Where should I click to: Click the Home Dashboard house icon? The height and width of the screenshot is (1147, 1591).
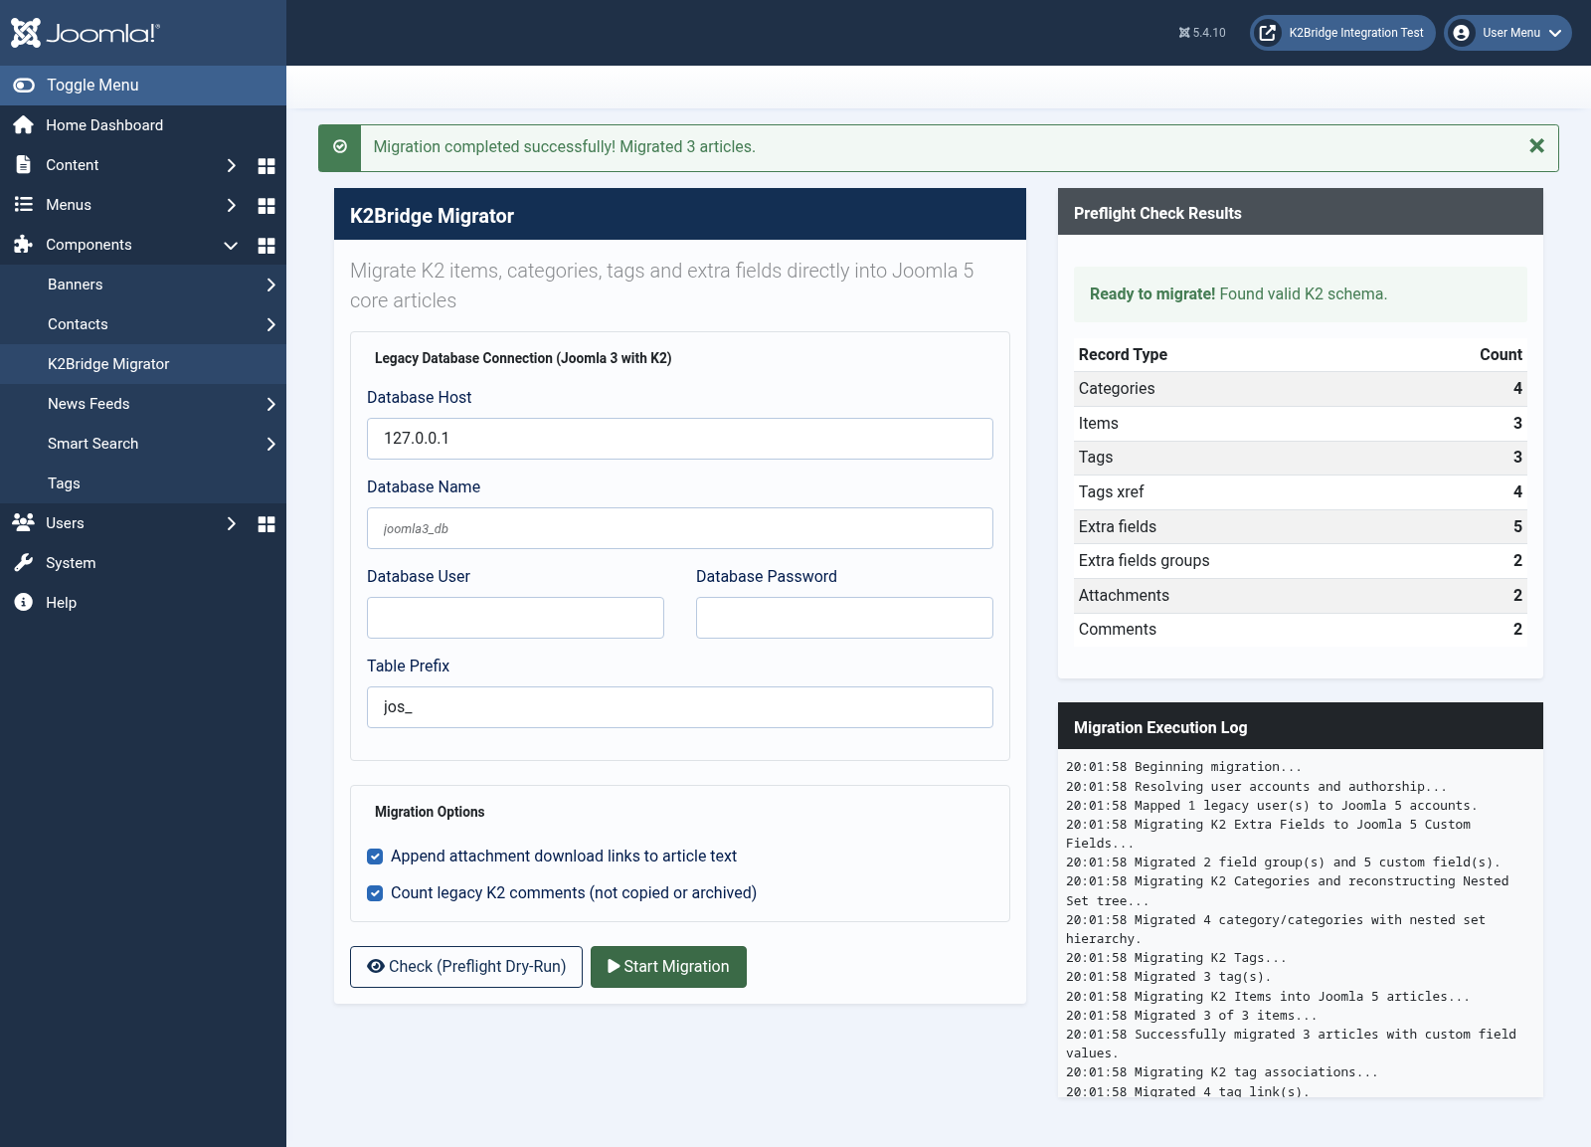pos(24,124)
